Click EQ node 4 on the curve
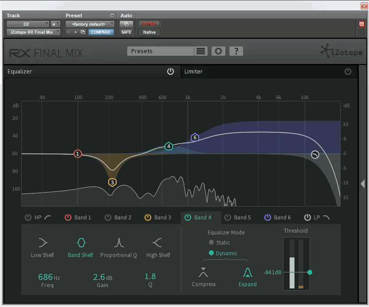 click(x=169, y=146)
